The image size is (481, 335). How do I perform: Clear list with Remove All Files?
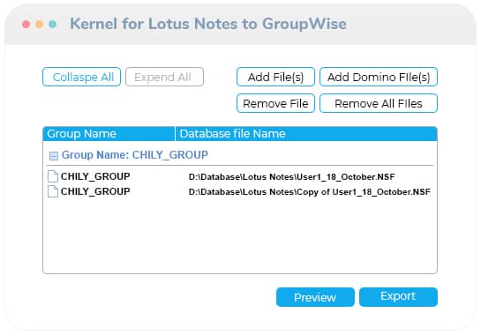[379, 103]
